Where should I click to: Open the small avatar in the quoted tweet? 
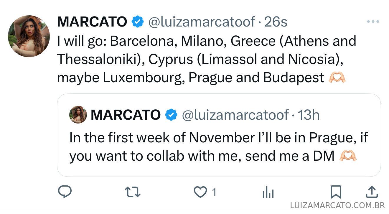pos(78,115)
